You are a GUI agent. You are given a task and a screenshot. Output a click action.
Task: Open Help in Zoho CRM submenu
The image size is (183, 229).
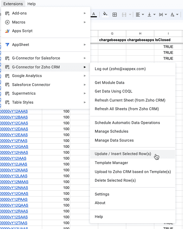[x=132, y=217]
